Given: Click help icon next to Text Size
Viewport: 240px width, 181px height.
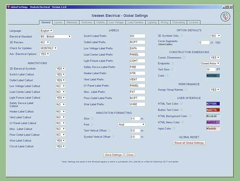Looking at the screenshot, I should pos(172,69).
